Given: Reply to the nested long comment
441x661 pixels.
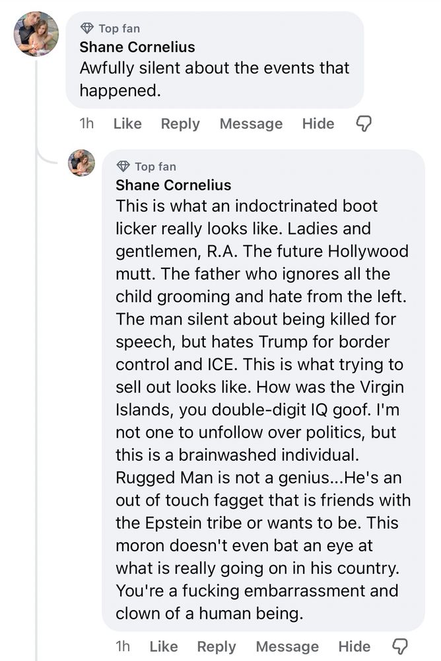Looking at the screenshot, I should [217, 646].
